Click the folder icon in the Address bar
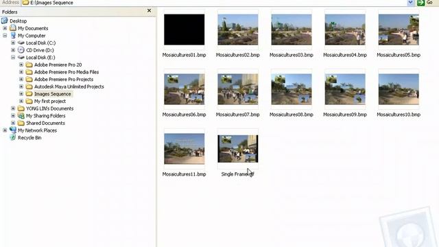This screenshot has width=439, height=247. [25, 3]
